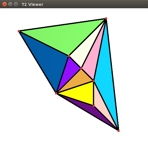Click vertex joining blue, violet, orange, yellow, purple triangles

click(56, 93)
